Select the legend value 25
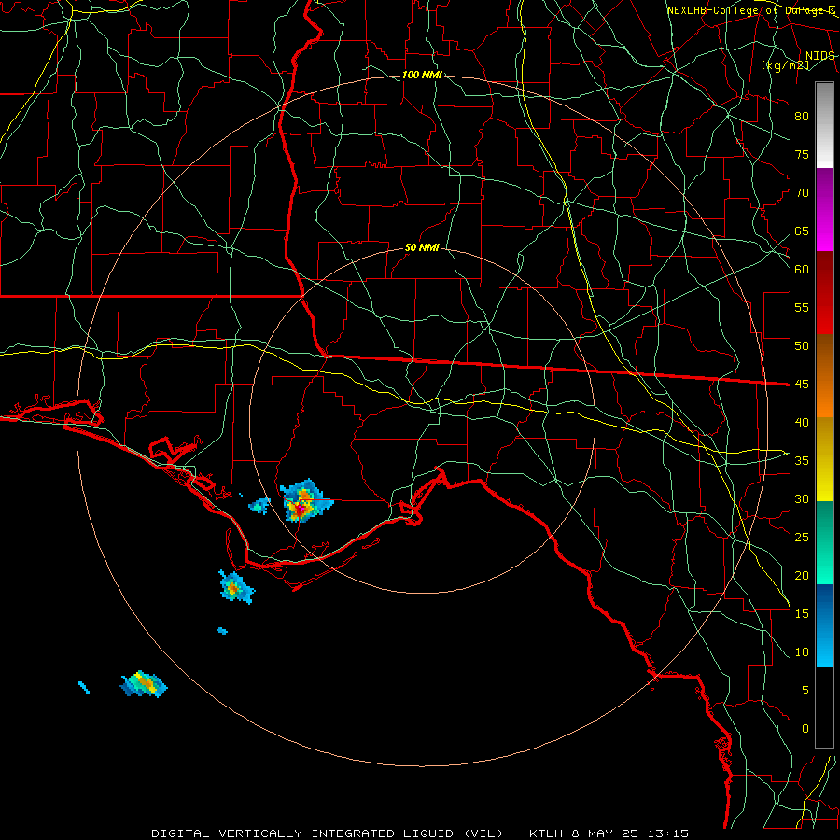840x840 pixels. [802, 537]
